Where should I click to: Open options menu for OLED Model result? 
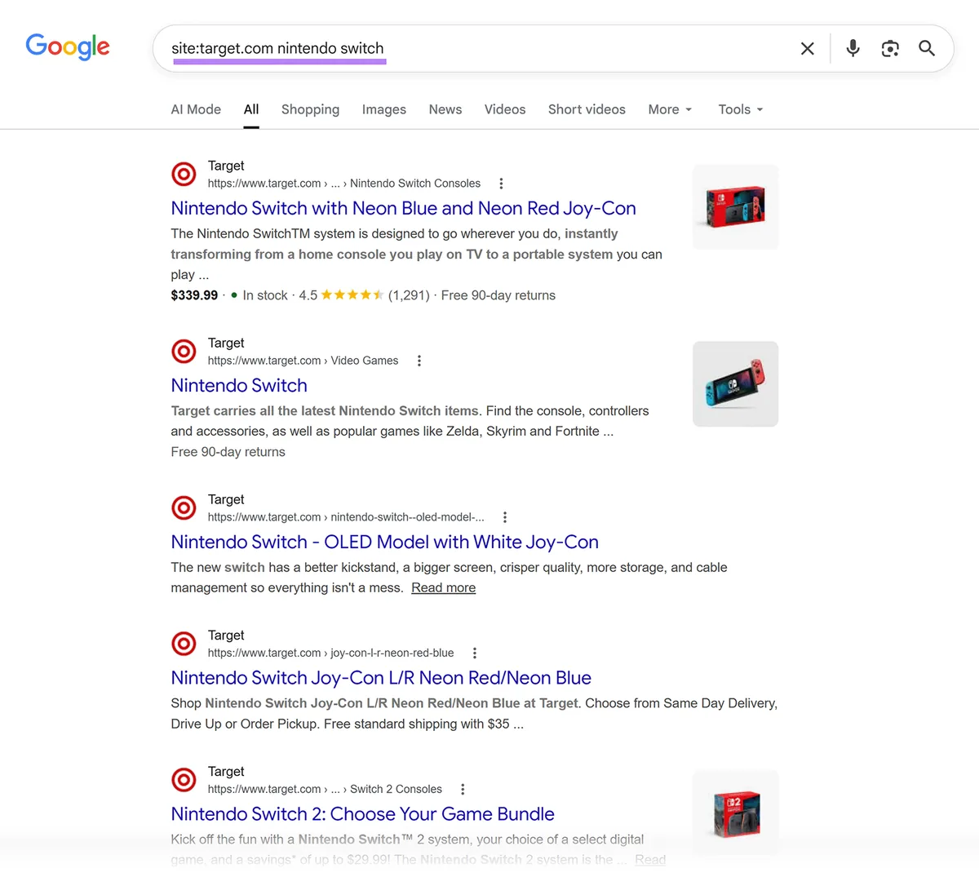click(x=505, y=517)
